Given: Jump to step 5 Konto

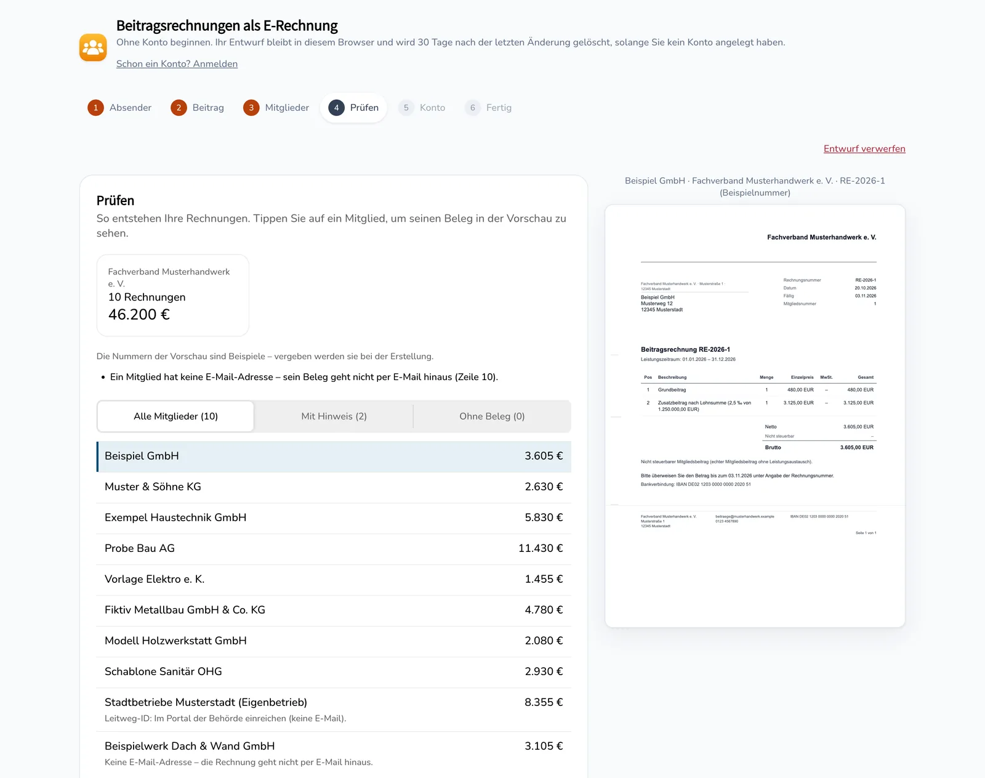Looking at the screenshot, I should [422, 108].
